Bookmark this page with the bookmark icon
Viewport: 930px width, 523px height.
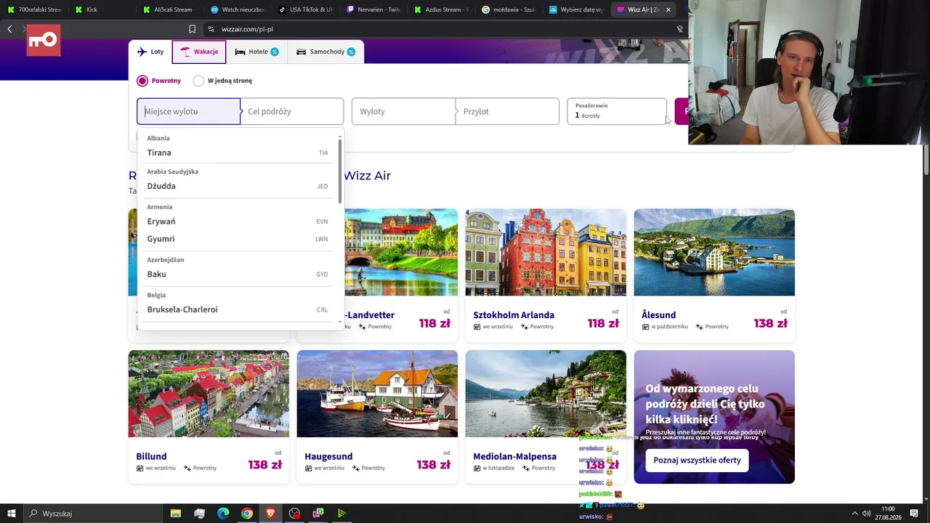pos(192,29)
